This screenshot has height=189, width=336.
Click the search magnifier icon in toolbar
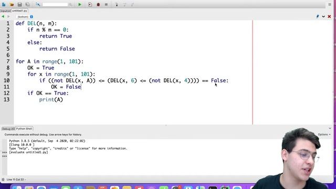[x=70, y=5]
